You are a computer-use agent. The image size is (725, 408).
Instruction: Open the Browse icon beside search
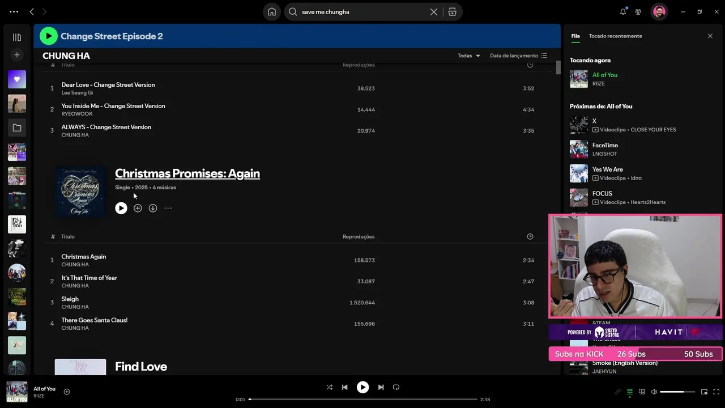tap(452, 11)
